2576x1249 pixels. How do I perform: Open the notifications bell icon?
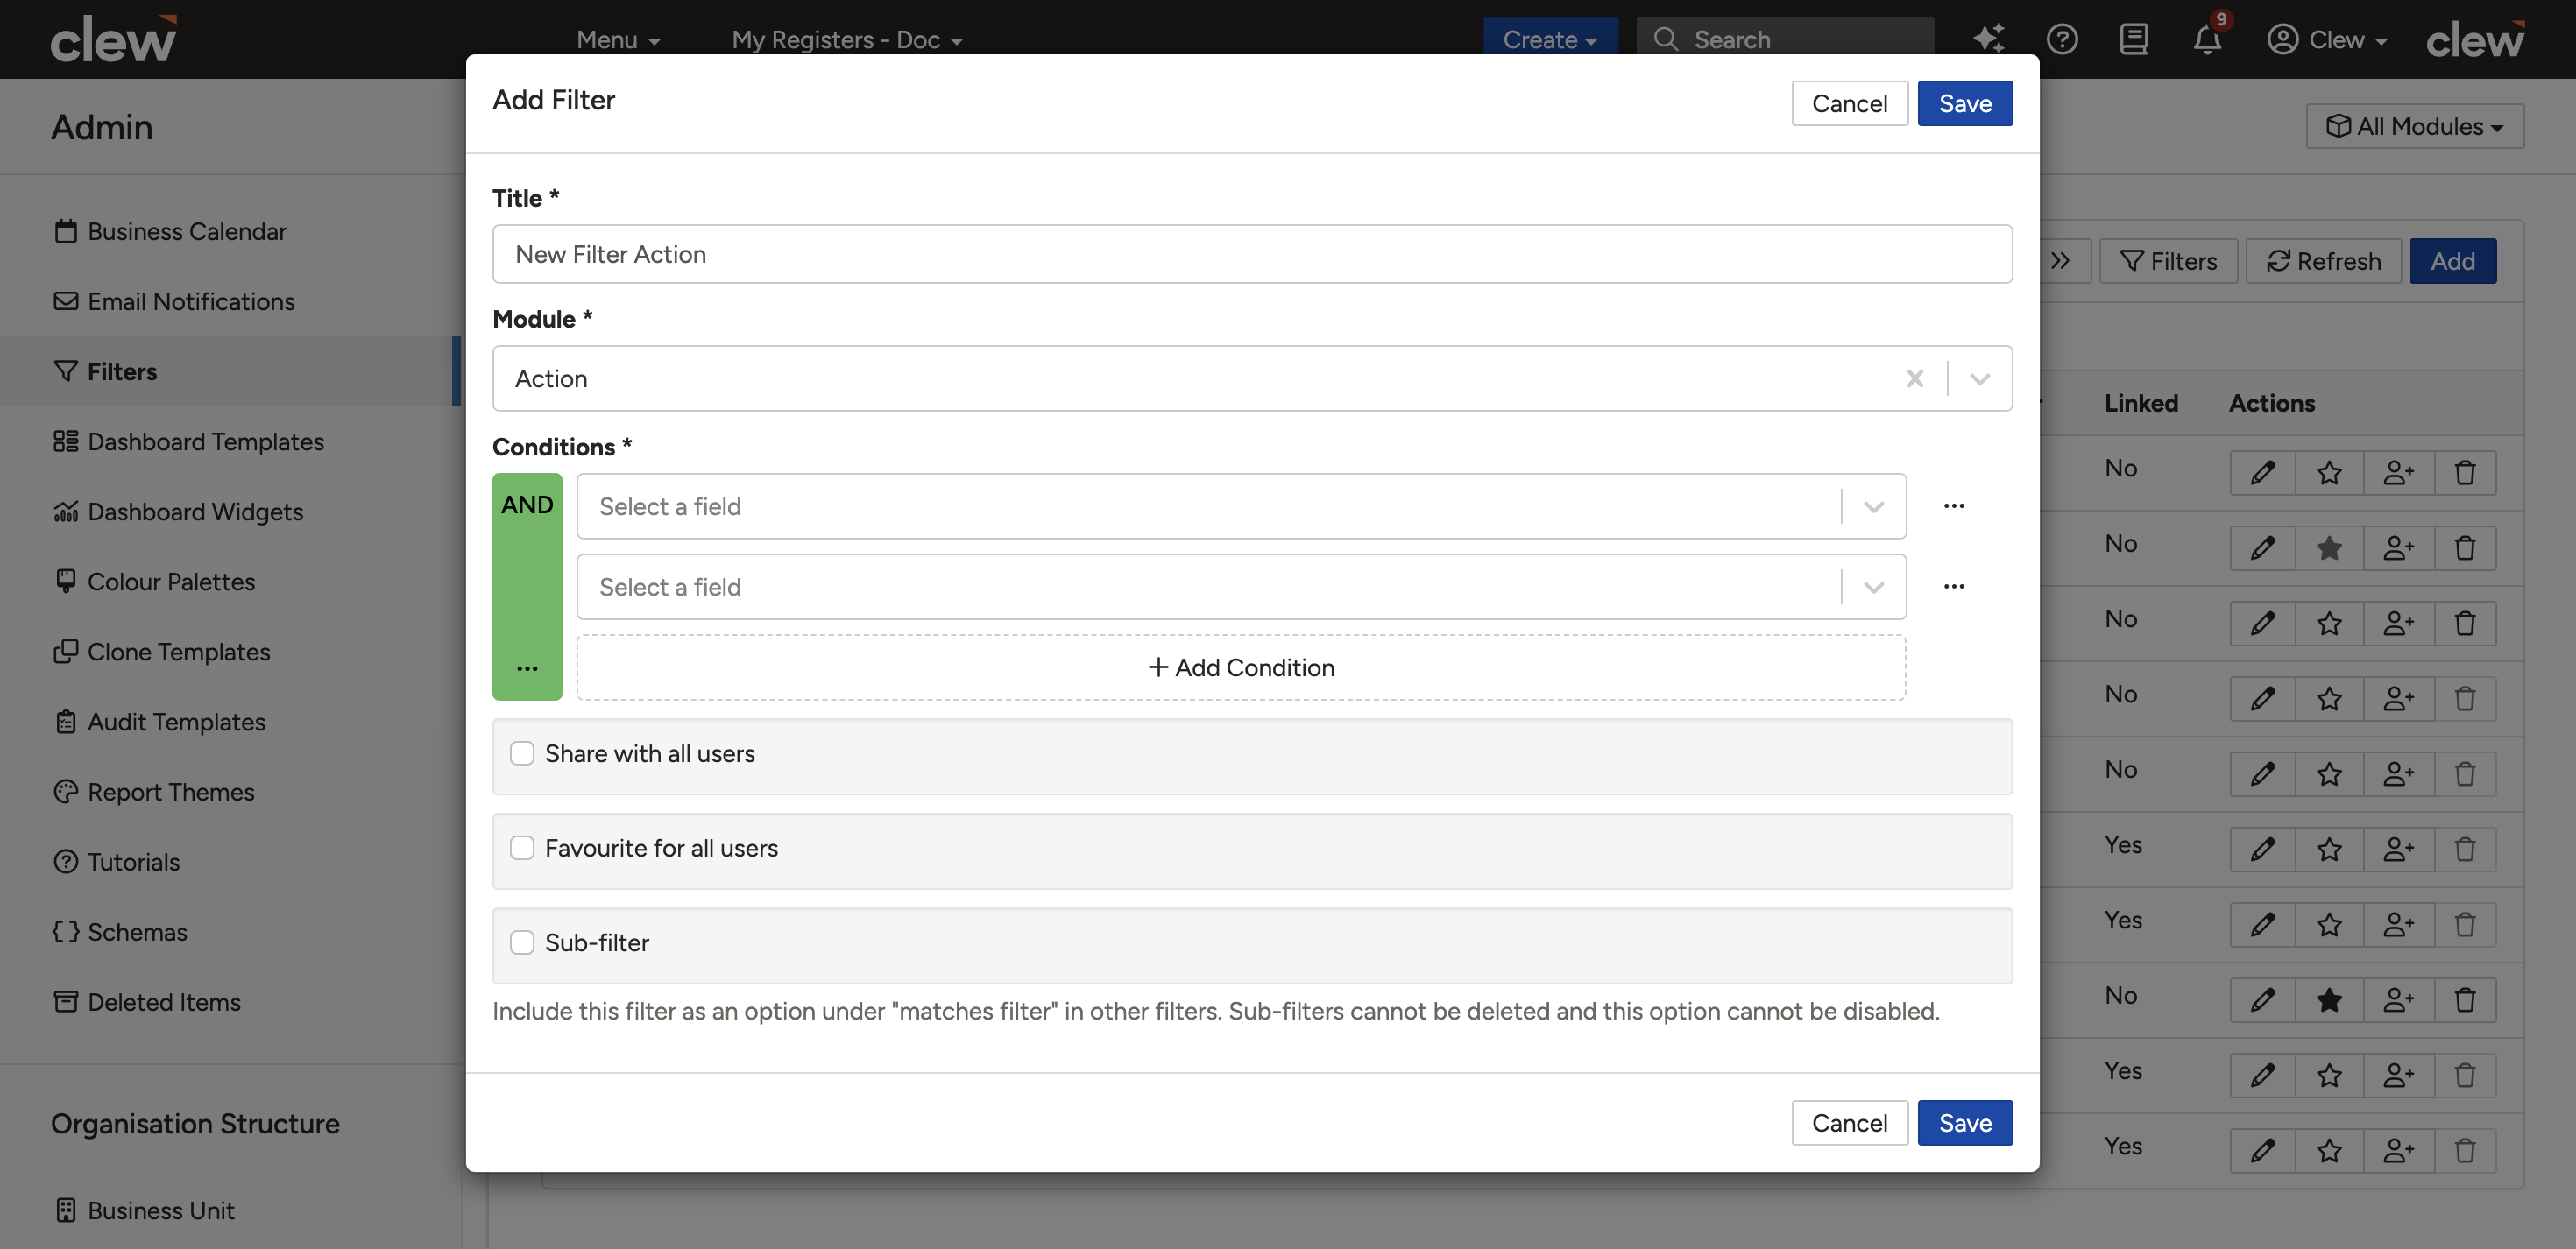tap(2207, 39)
